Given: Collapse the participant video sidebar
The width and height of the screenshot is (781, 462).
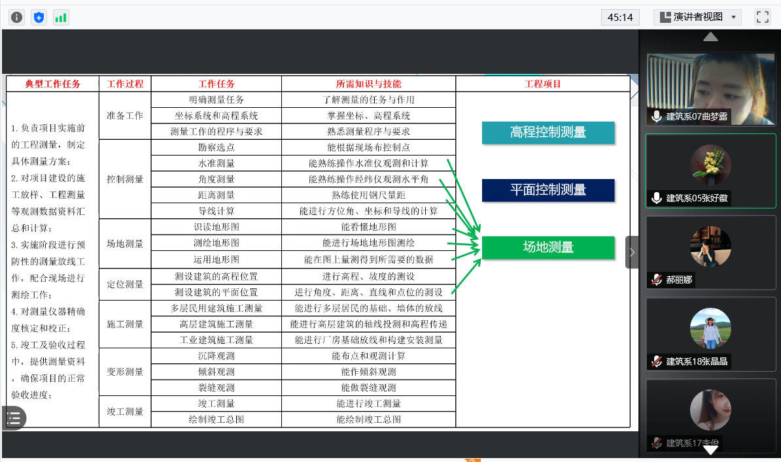Looking at the screenshot, I should [x=632, y=252].
